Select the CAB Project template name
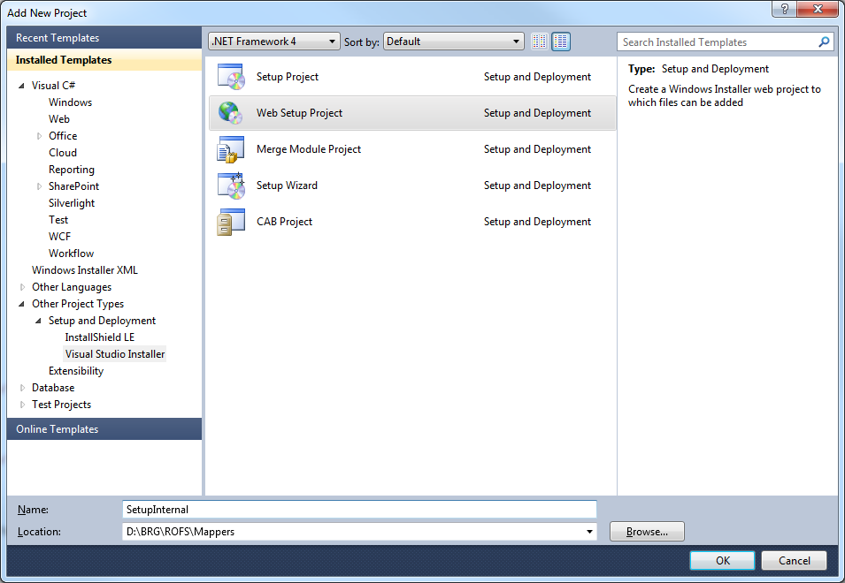This screenshot has width=845, height=583. click(284, 222)
